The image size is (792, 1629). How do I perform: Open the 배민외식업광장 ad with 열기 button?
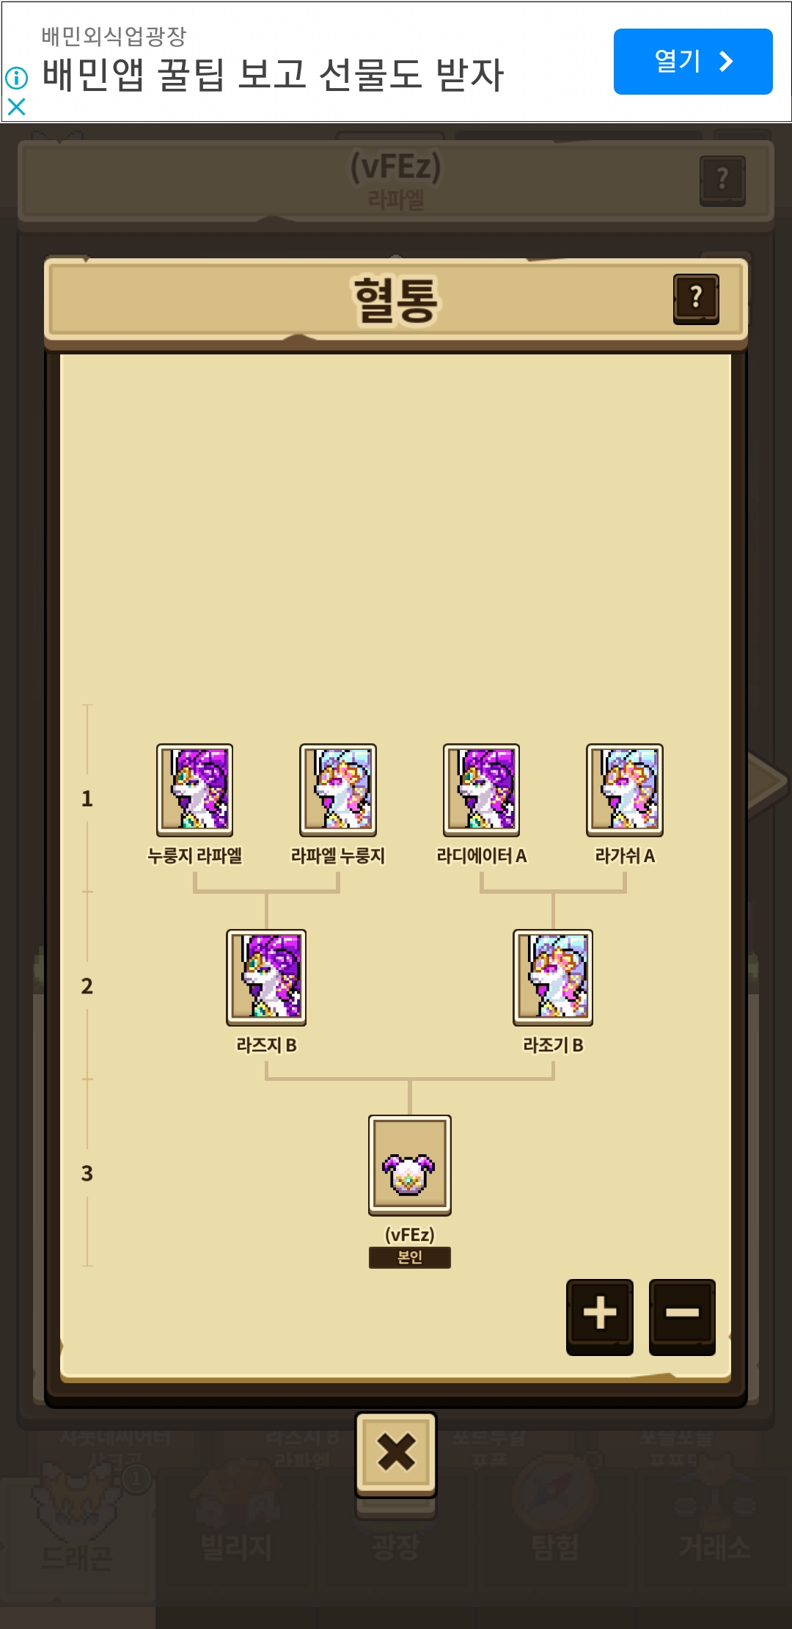pyautogui.click(x=693, y=62)
